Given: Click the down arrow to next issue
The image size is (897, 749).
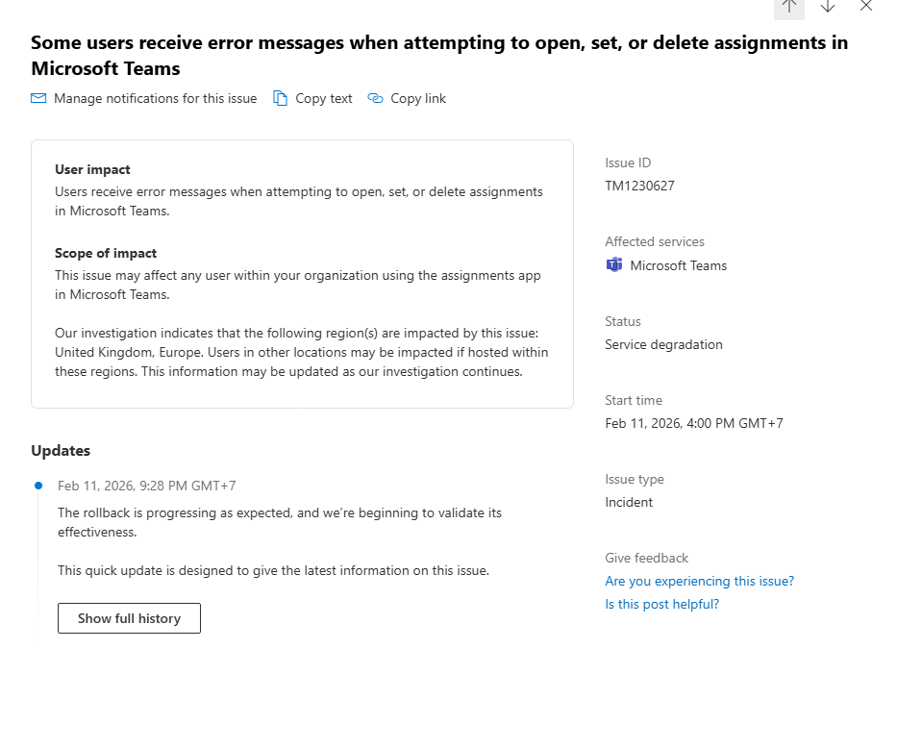Looking at the screenshot, I should coord(828,6).
